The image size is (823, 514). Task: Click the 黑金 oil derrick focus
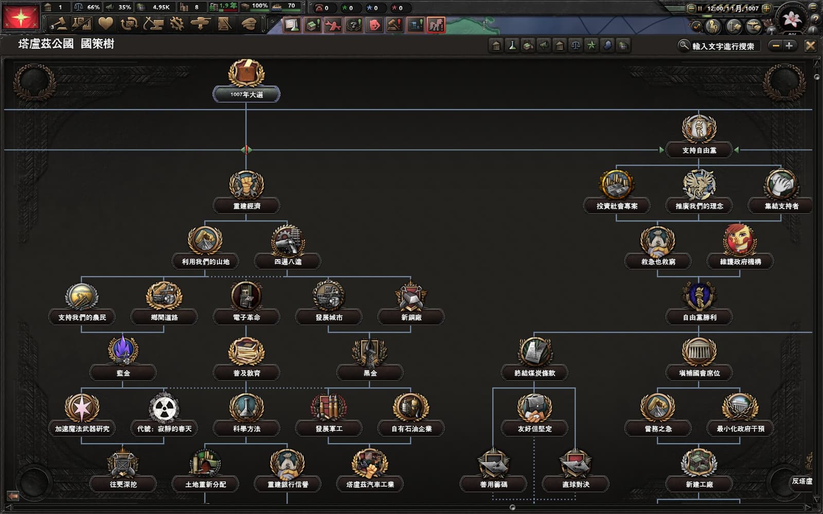[370, 352]
